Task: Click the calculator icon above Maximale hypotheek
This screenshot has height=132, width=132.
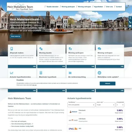Action: pos(41,73)
